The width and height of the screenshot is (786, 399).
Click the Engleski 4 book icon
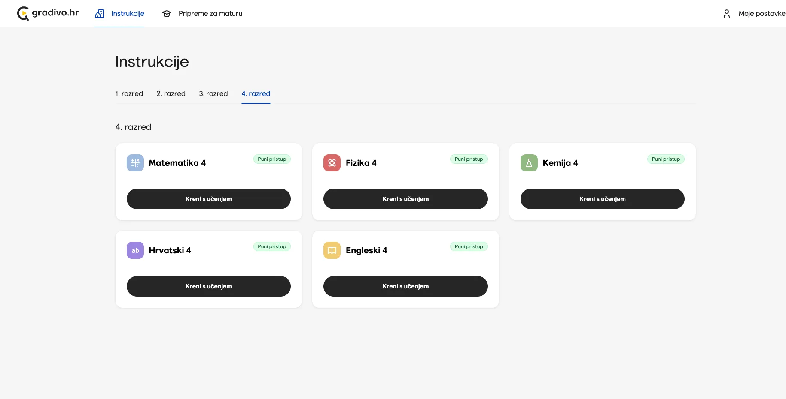point(332,250)
